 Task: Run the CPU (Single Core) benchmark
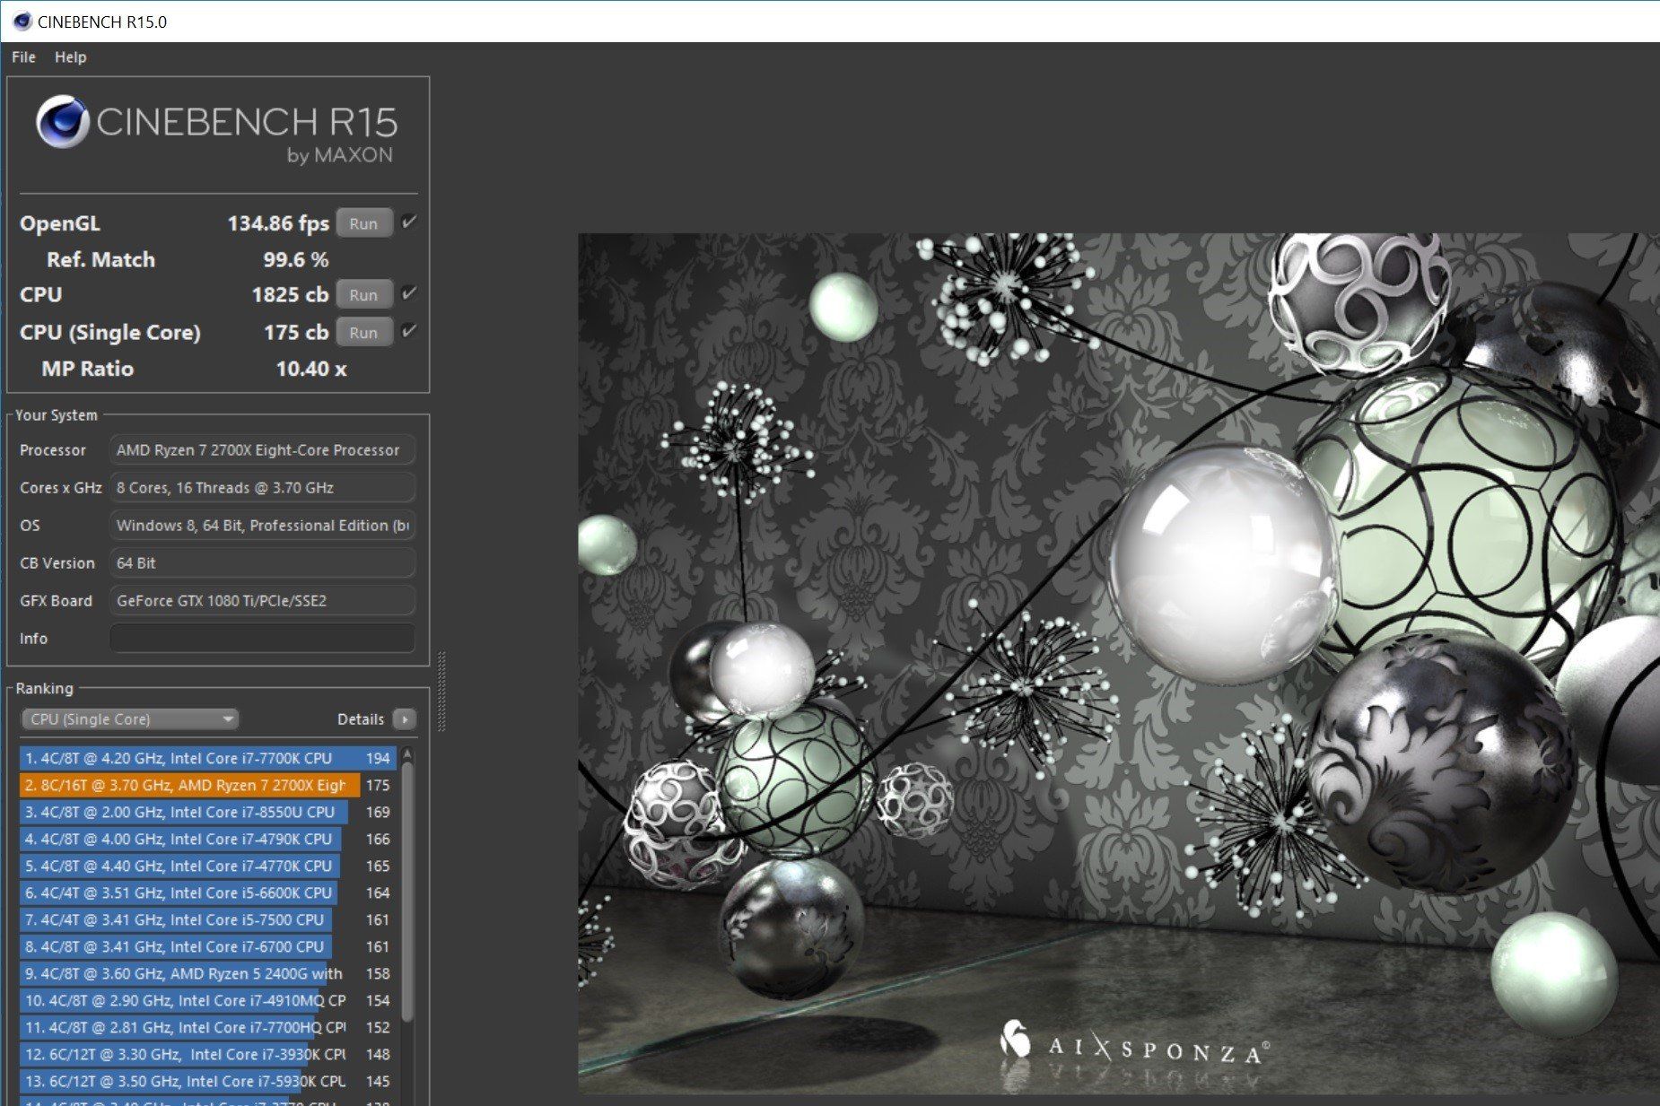(x=363, y=332)
